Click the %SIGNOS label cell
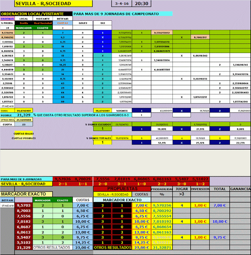Screen dimensions: 251x255 [122, 111]
